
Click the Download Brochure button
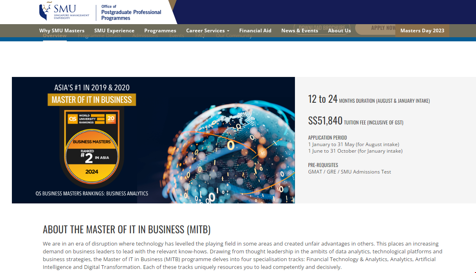click(x=322, y=27)
